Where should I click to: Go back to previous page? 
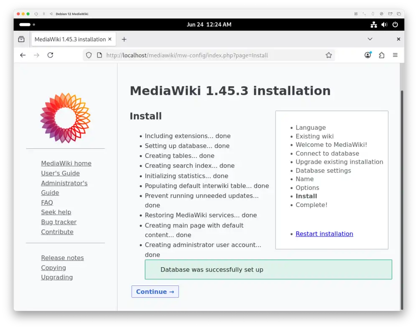pyautogui.click(x=23, y=55)
